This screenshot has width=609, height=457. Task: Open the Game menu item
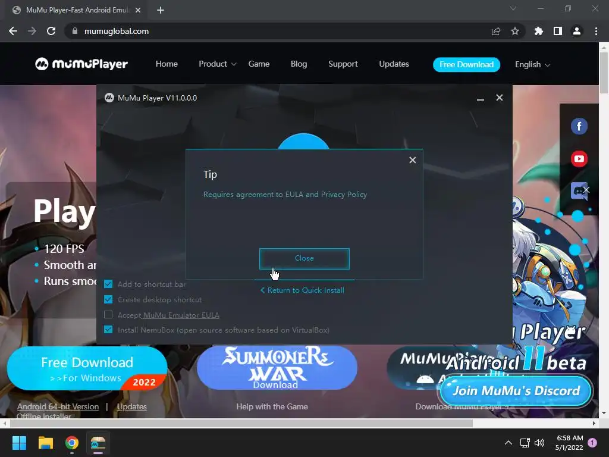259,64
